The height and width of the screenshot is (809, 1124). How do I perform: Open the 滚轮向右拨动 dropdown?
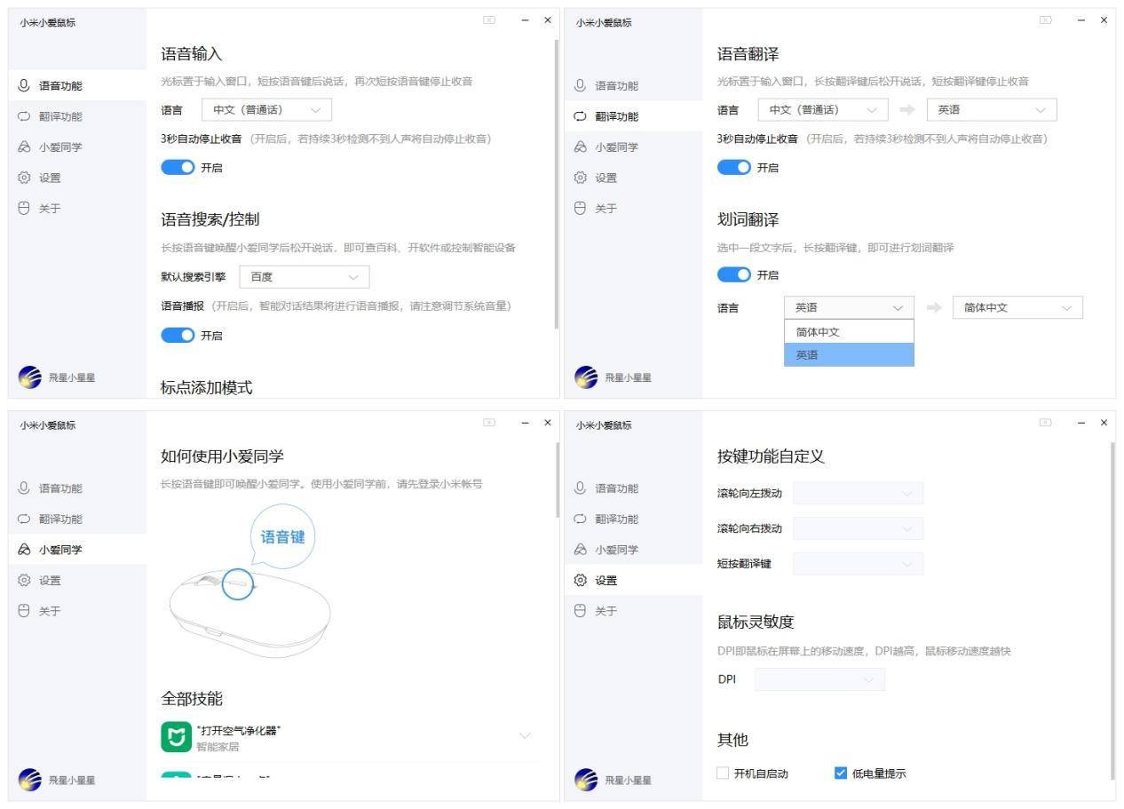click(859, 528)
